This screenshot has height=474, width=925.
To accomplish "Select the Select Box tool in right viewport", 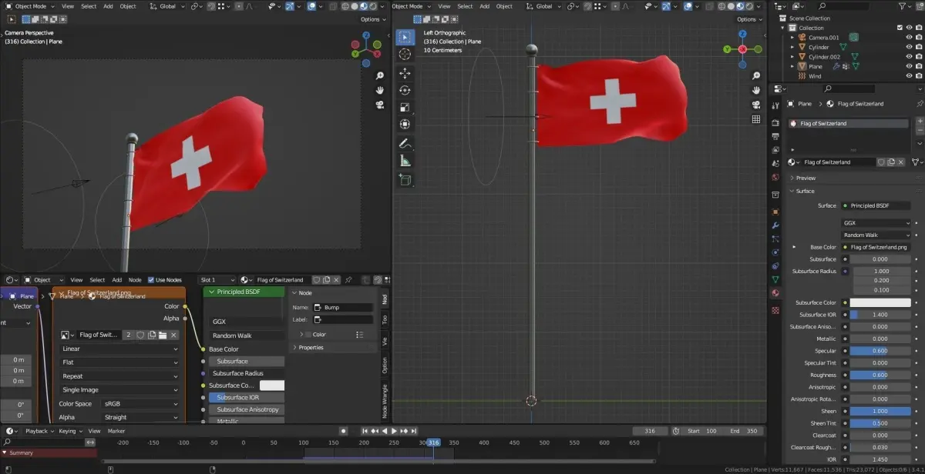I will [x=405, y=38].
